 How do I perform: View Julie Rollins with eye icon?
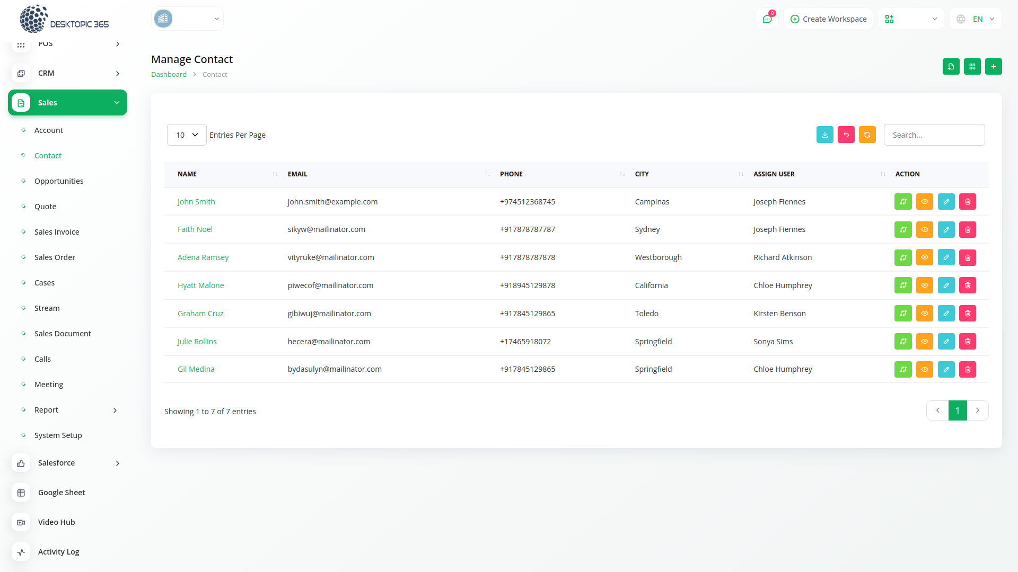tap(925, 342)
